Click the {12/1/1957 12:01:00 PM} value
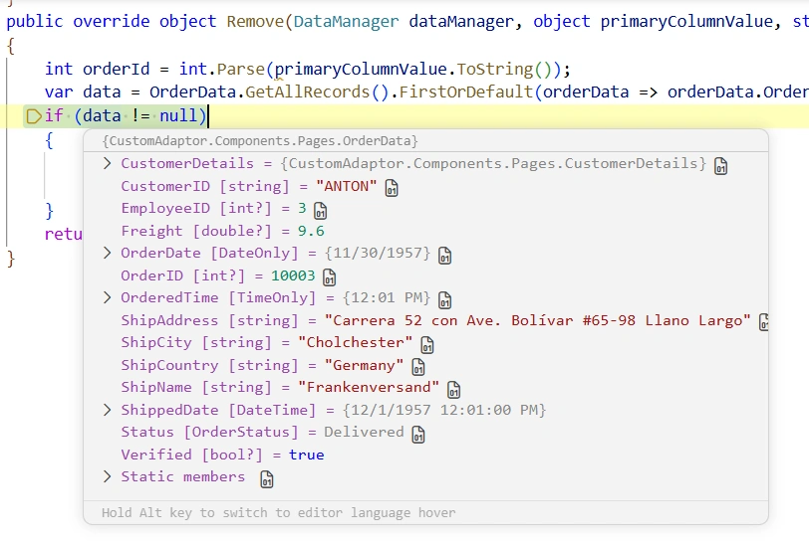Viewport: 809px width, 547px height. tap(444, 410)
